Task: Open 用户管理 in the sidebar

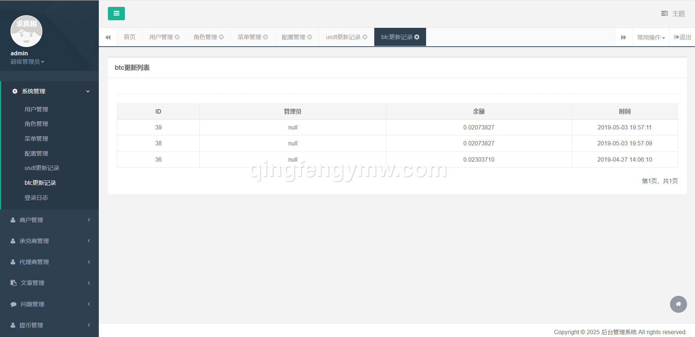Action: 36,109
